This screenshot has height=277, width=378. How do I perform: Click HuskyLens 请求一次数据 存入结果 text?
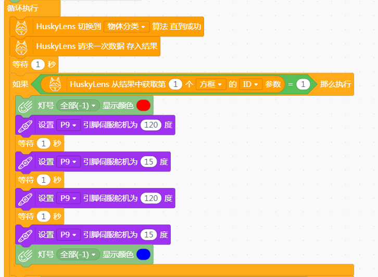(x=97, y=46)
